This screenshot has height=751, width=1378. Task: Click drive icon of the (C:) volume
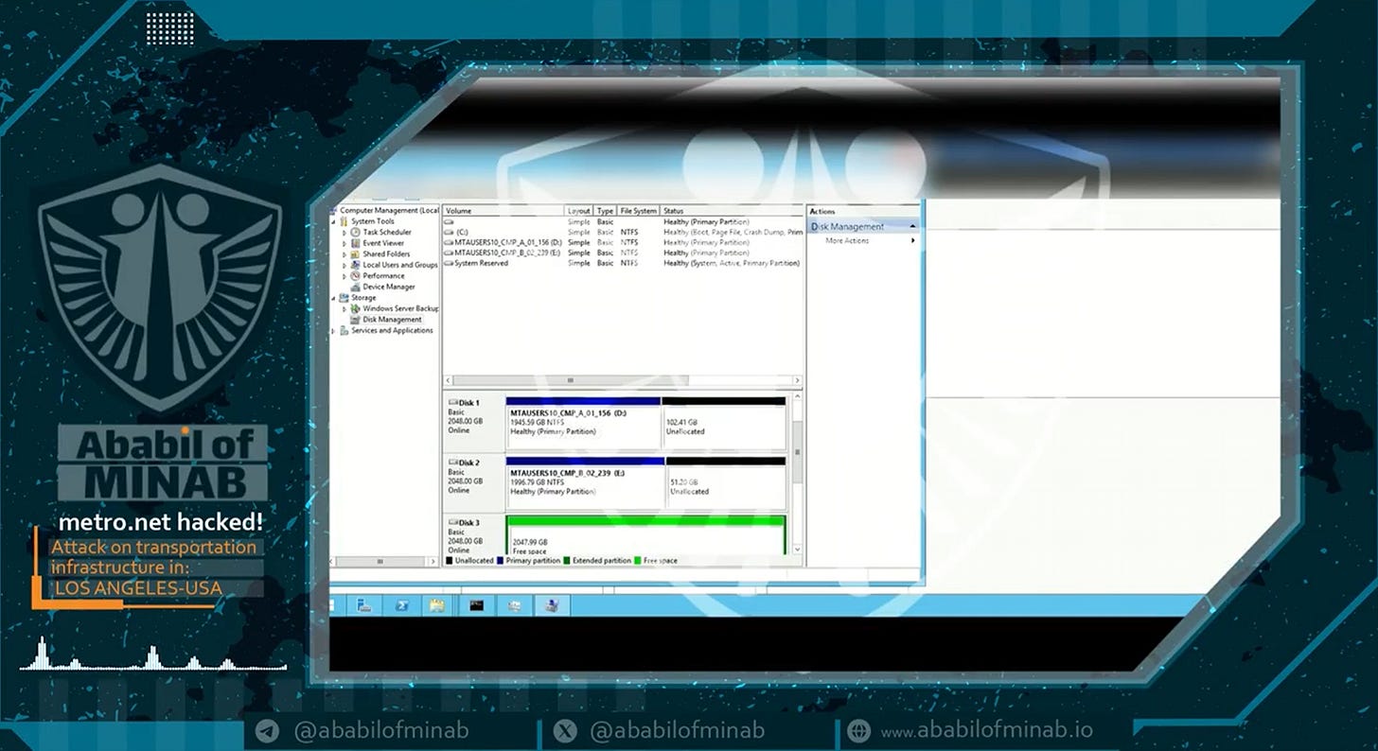pyautogui.click(x=449, y=232)
